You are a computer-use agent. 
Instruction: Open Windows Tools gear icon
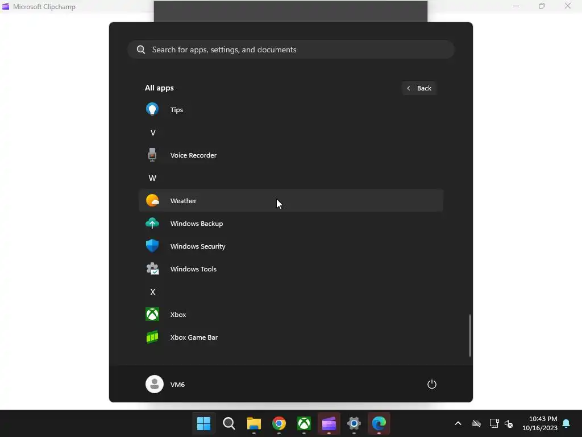point(152,269)
